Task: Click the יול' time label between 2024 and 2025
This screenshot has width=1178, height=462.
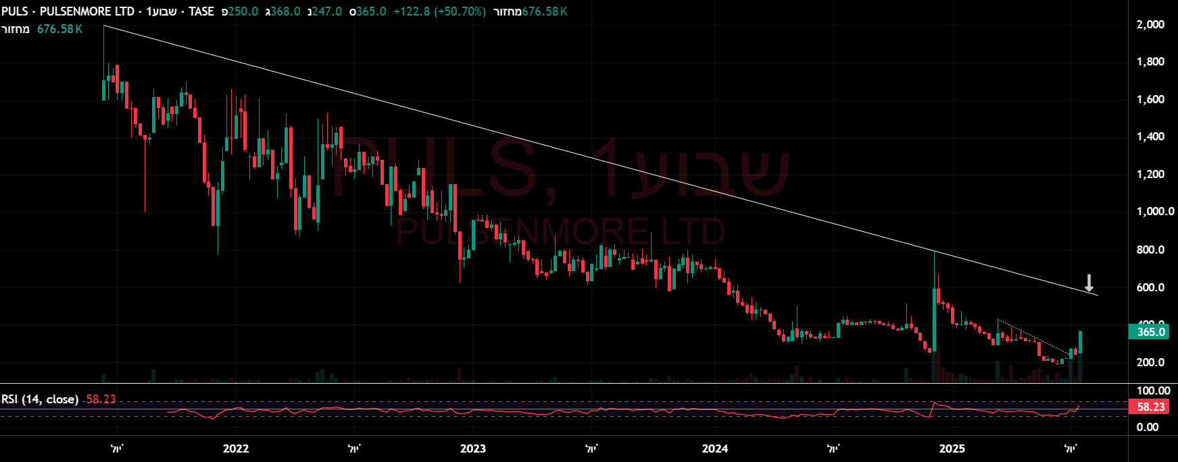Action: coord(833,449)
